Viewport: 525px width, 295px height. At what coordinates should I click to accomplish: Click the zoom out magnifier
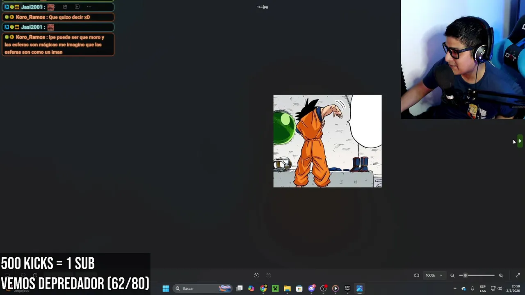(452, 275)
